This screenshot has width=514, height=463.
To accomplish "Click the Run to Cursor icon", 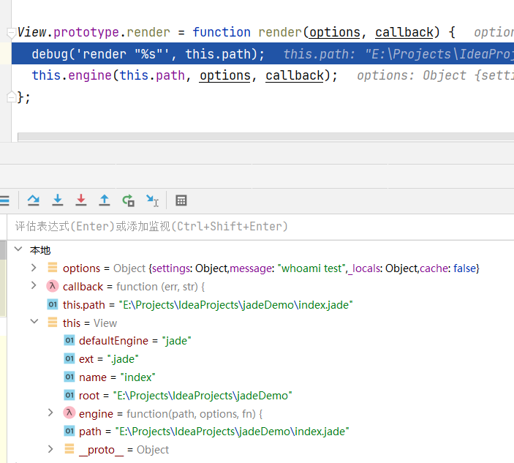I will point(152,200).
